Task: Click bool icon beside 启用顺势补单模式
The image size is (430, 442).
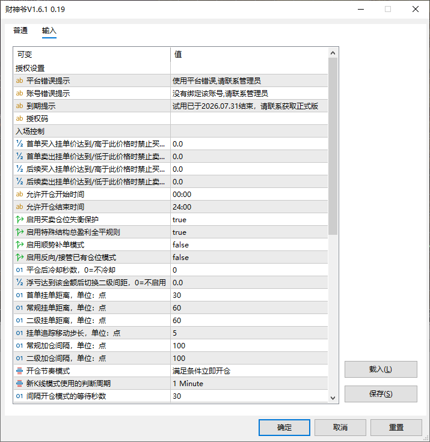Action: pyautogui.click(x=19, y=244)
